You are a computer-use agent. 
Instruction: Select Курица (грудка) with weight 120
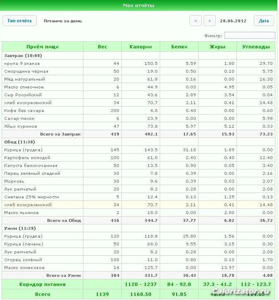[x=139, y=236]
